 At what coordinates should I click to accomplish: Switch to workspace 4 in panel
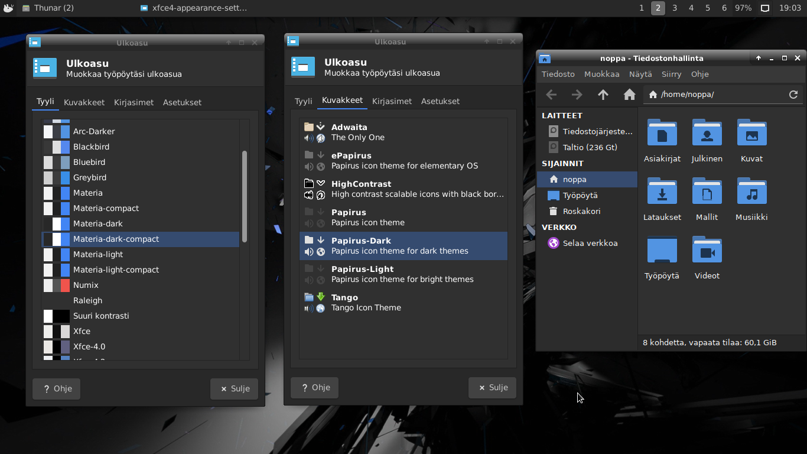[x=691, y=8]
